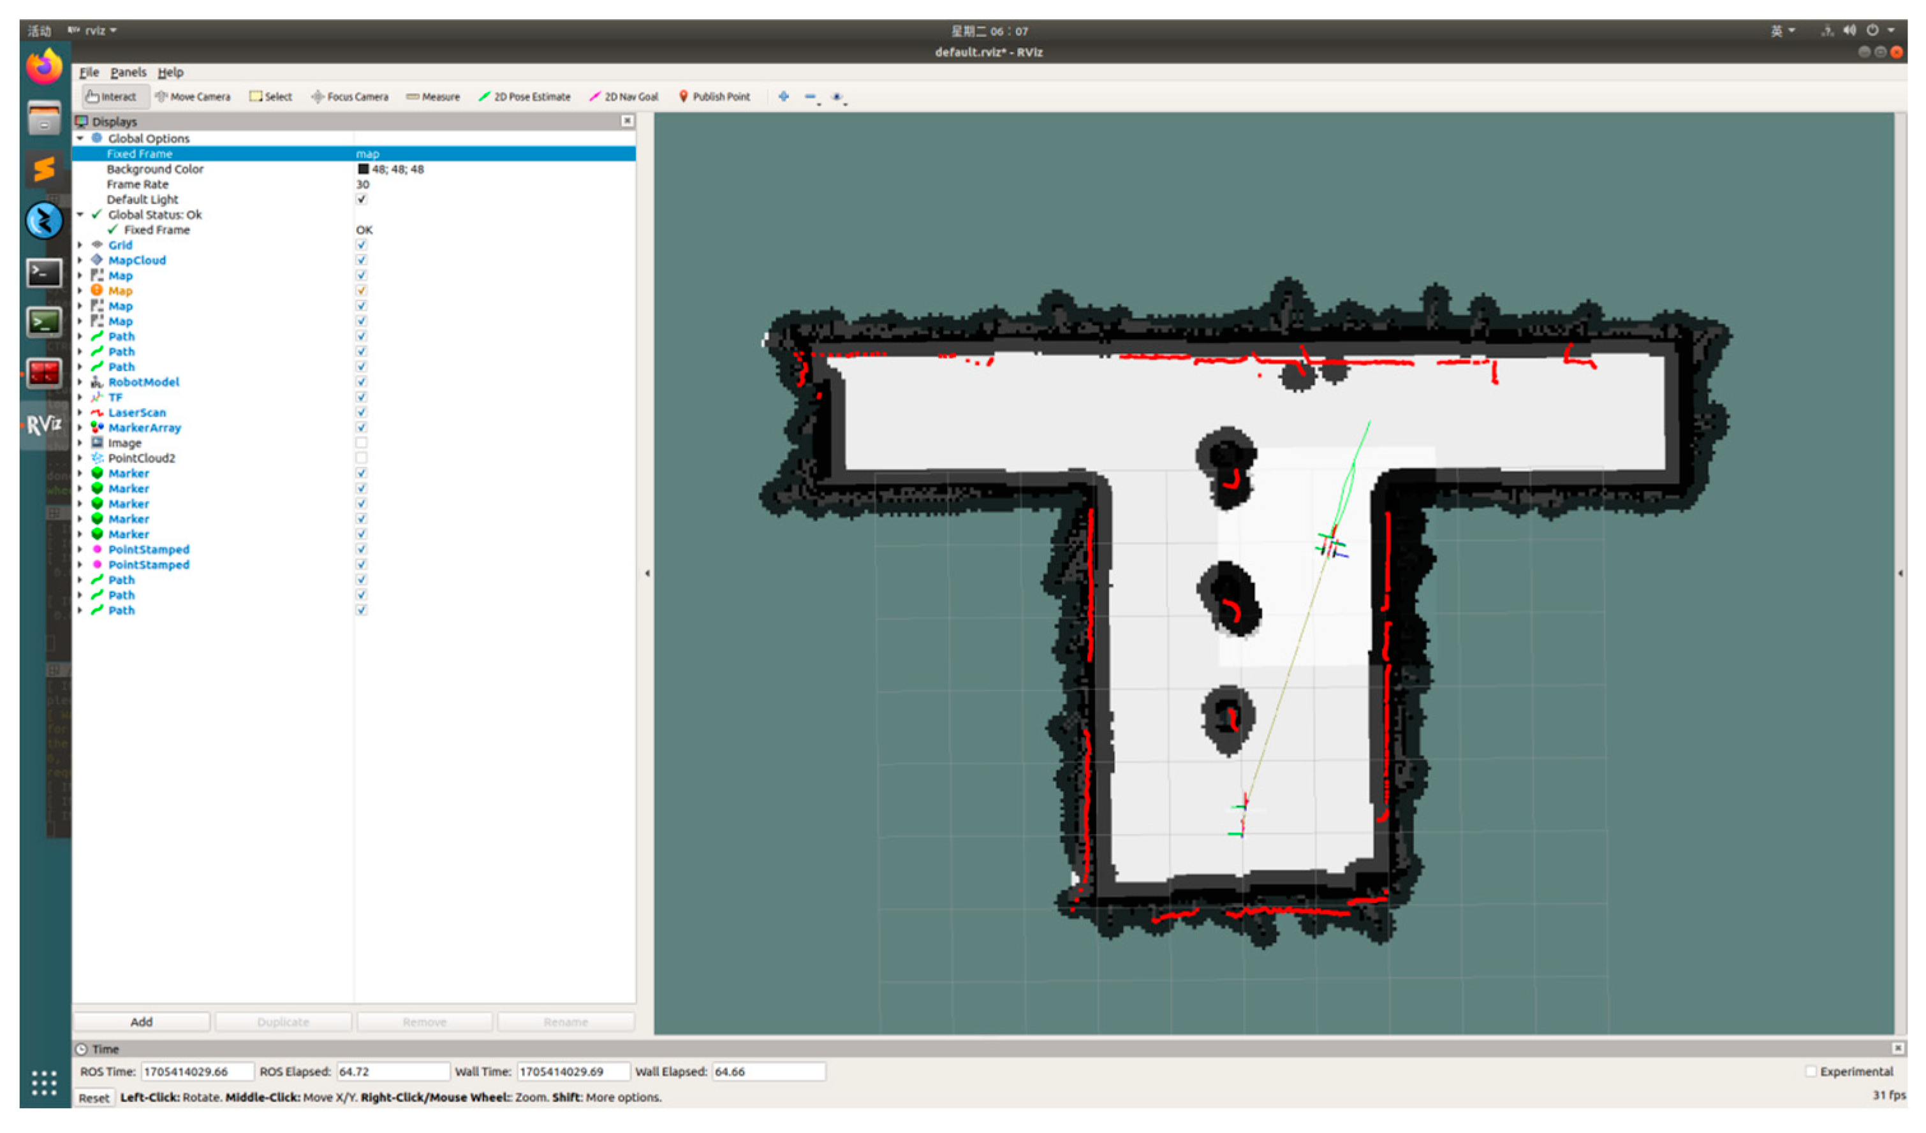
Task: Open the Panels menu
Action: click(128, 73)
